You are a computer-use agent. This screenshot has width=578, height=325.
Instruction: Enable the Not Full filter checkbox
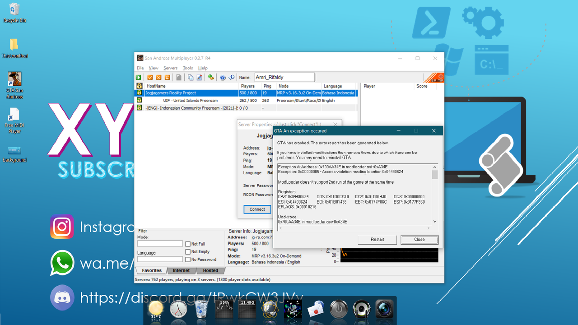[x=188, y=244]
